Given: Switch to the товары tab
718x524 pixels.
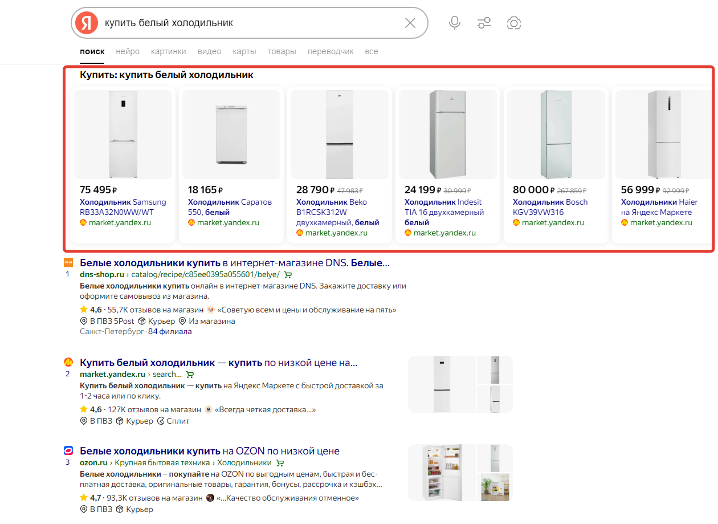Looking at the screenshot, I should (282, 51).
